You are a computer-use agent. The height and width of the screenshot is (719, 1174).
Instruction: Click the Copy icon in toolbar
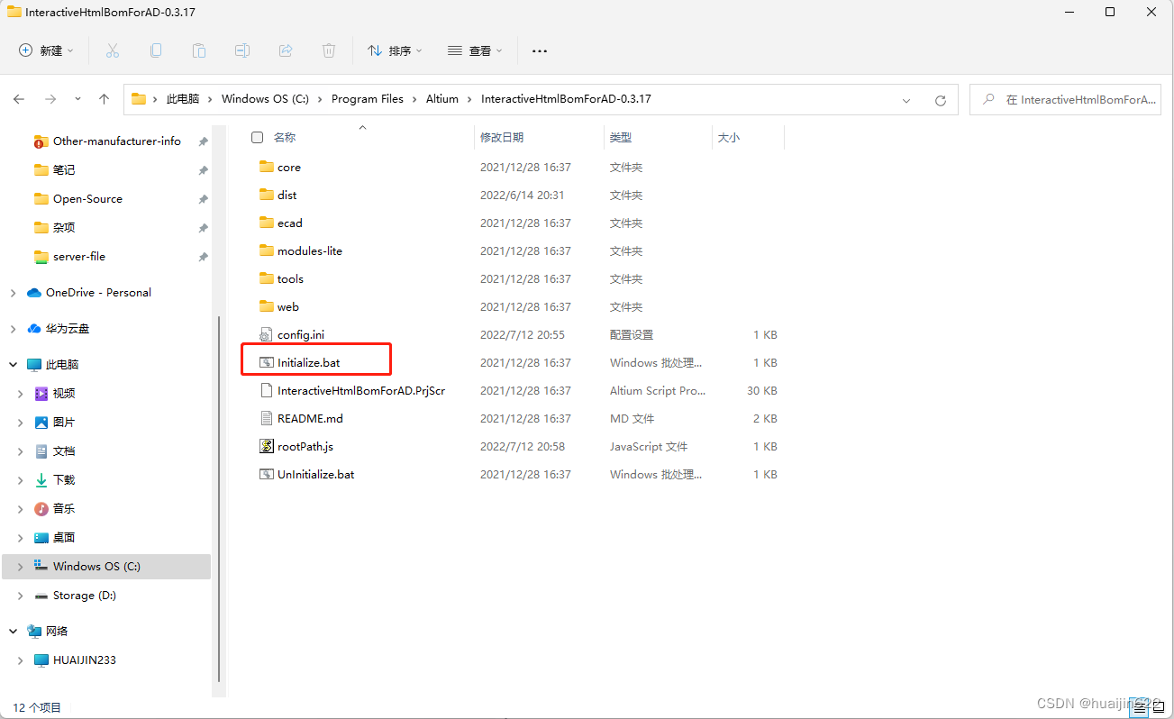pos(156,50)
